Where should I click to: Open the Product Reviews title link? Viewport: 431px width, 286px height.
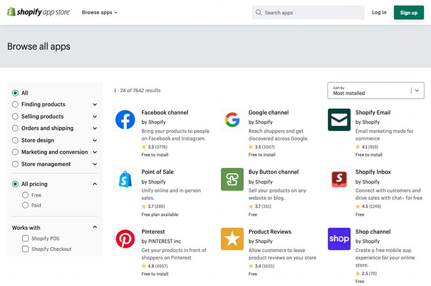point(270,232)
